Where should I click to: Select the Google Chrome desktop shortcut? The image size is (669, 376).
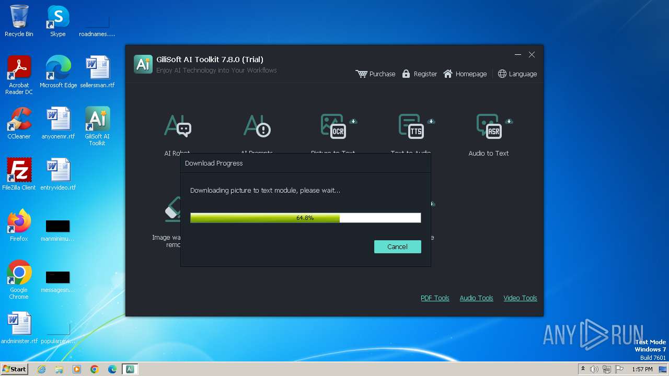tap(19, 280)
